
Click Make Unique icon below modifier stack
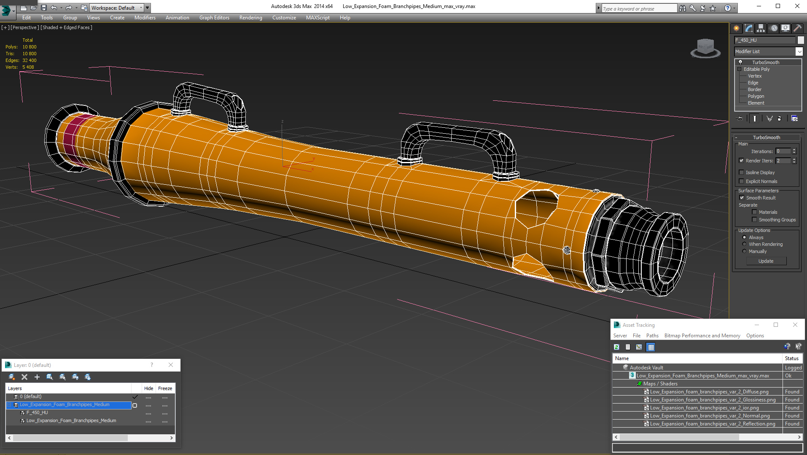click(769, 118)
